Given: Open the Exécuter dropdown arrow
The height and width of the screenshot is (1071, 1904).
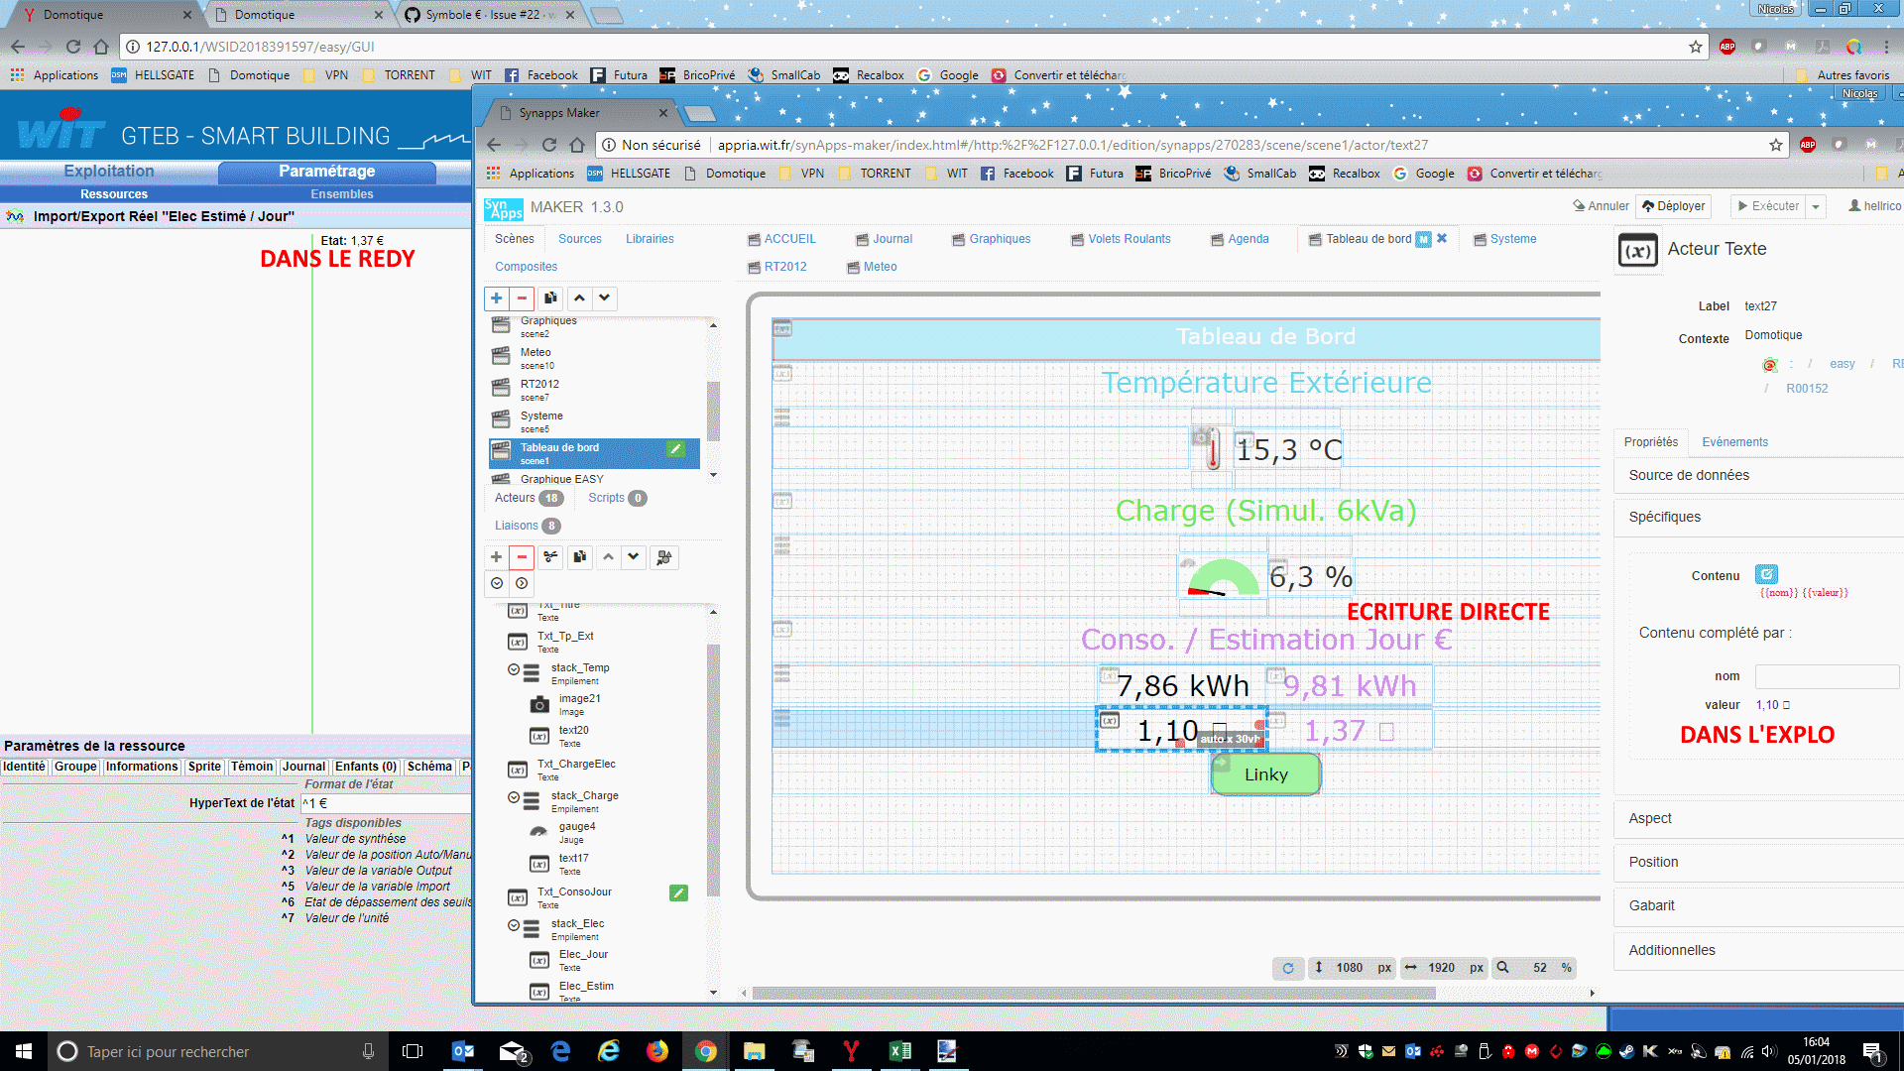Looking at the screenshot, I should point(1816,206).
